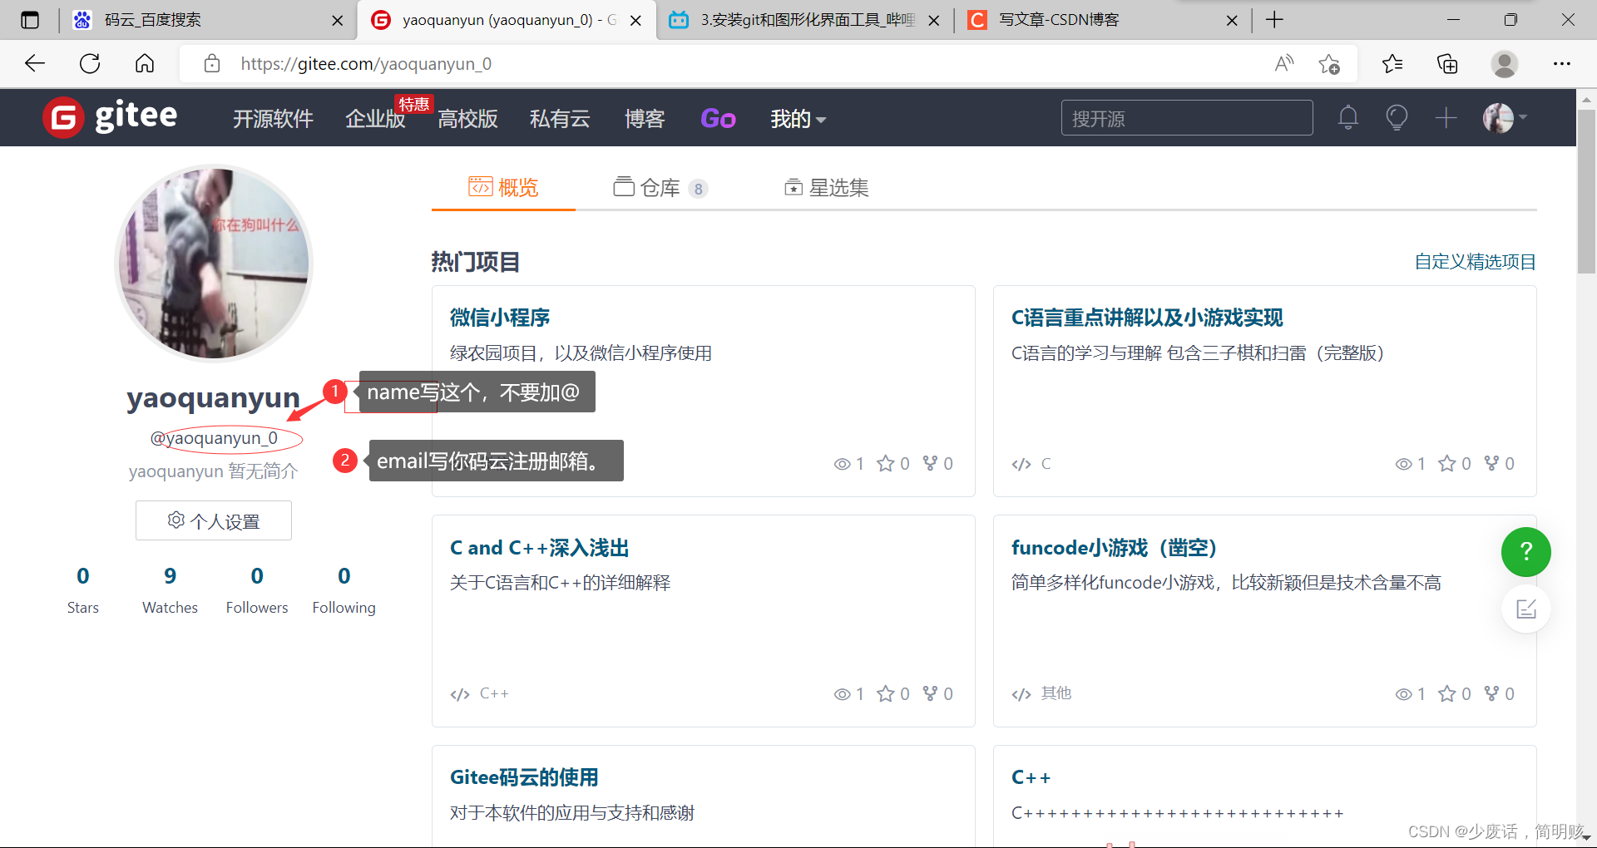
Task: Click the Go nav link
Action: (718, 119)
